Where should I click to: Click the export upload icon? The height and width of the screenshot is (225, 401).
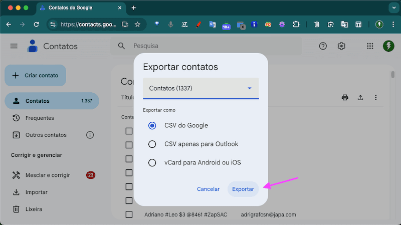point(360,97)
